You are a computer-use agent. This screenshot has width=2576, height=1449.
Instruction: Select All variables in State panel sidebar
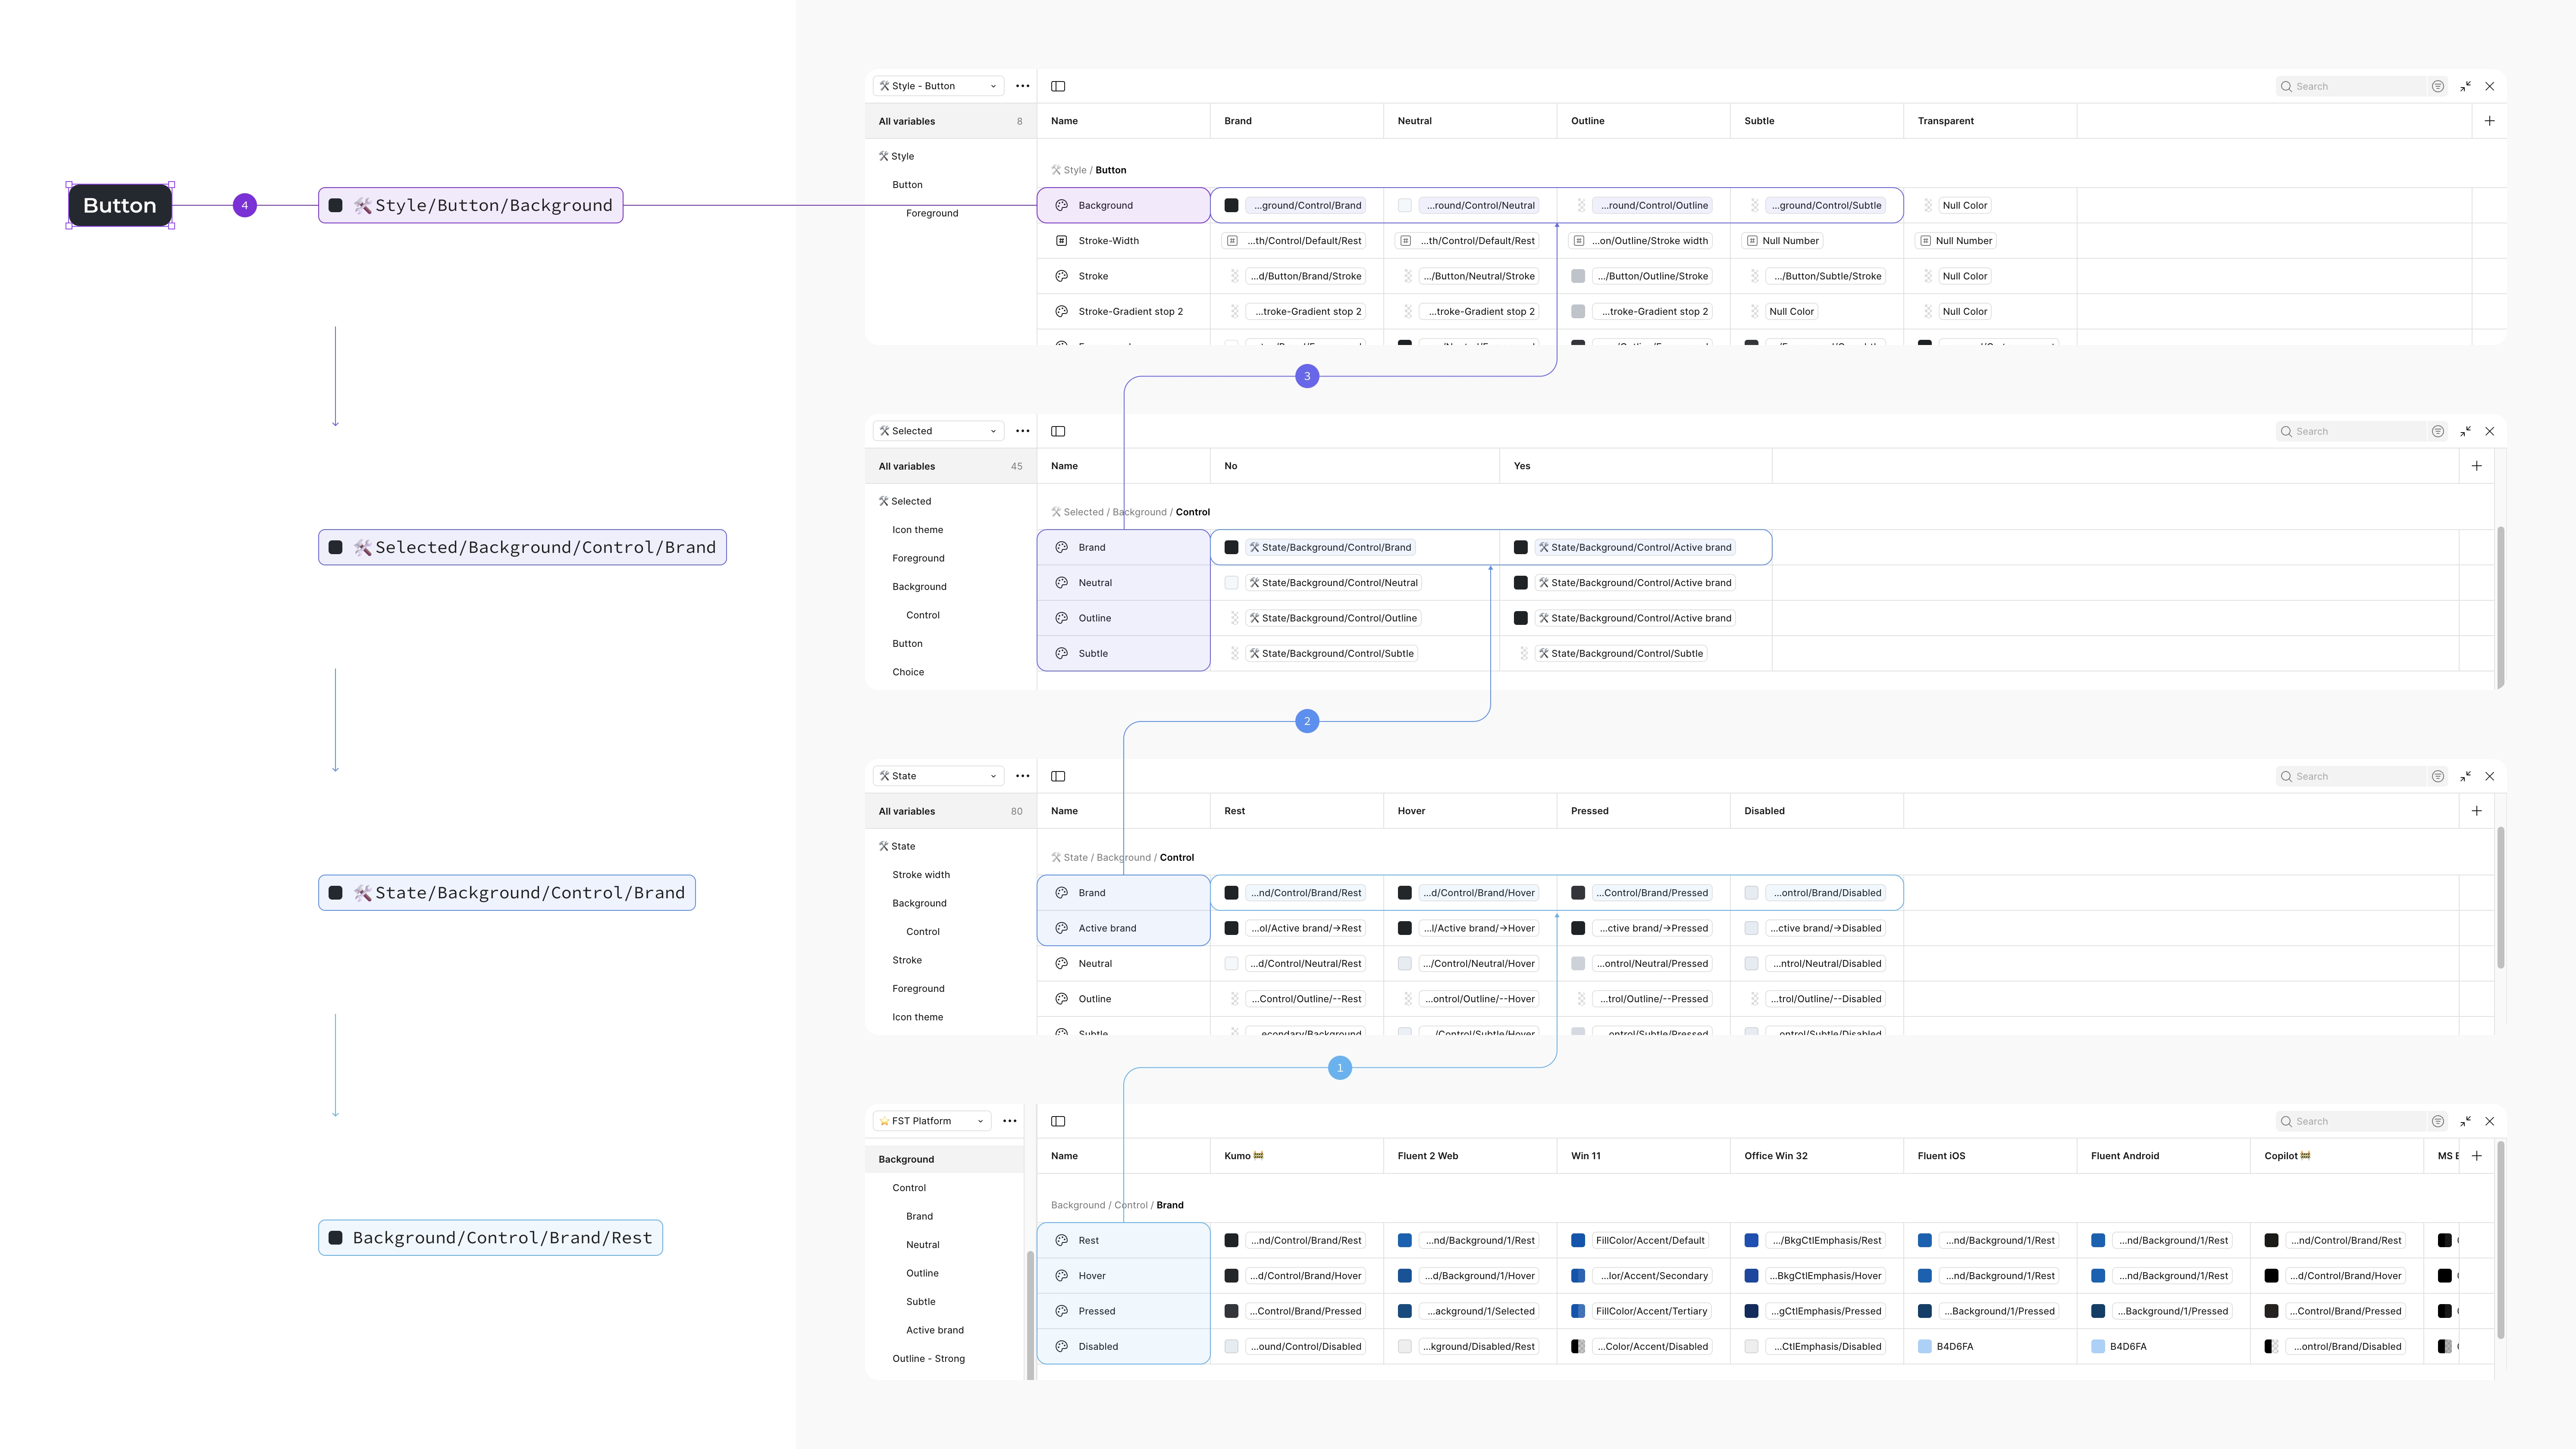pos(906,811)
